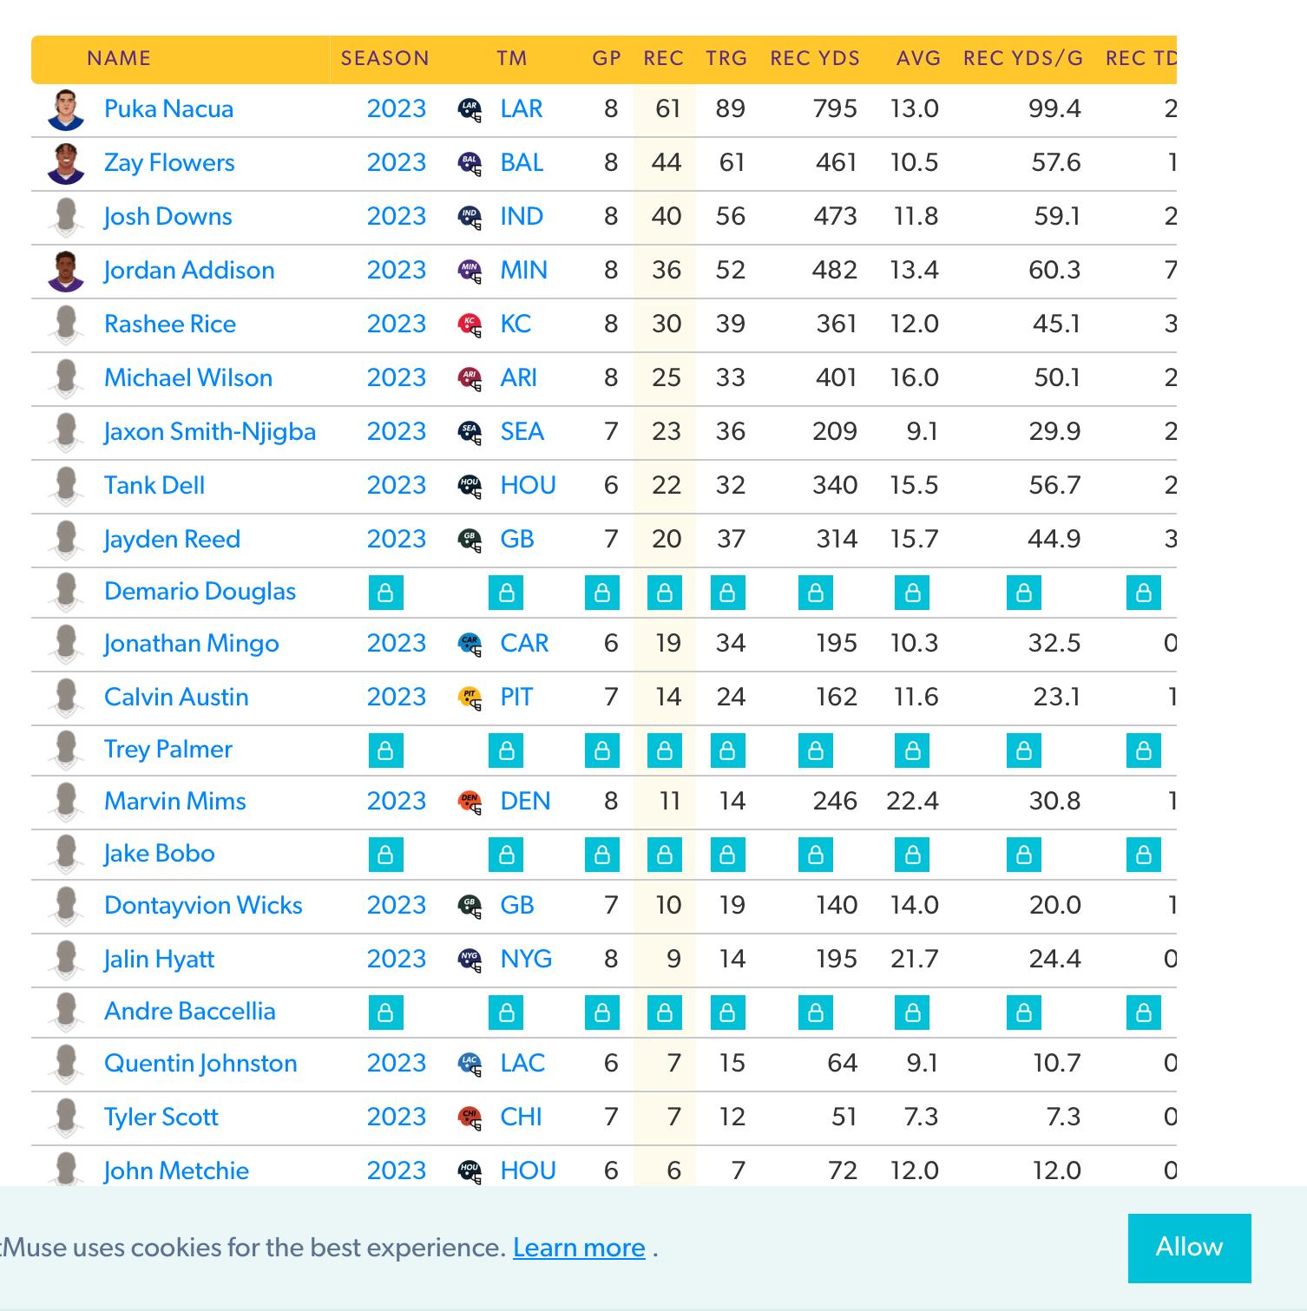
Task: Click the Ravens helmet icon beside BAL
Action: [x=470, y=164]
